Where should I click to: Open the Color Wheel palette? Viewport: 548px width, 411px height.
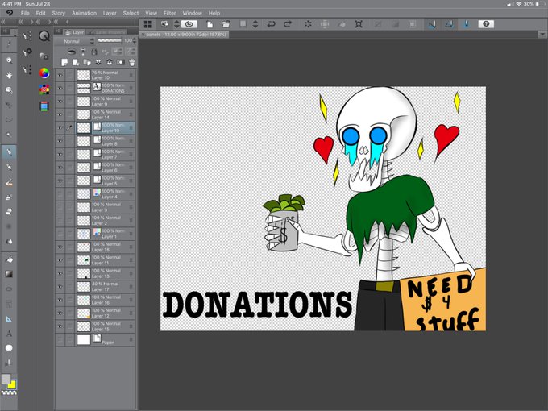[x=44, y=73]
